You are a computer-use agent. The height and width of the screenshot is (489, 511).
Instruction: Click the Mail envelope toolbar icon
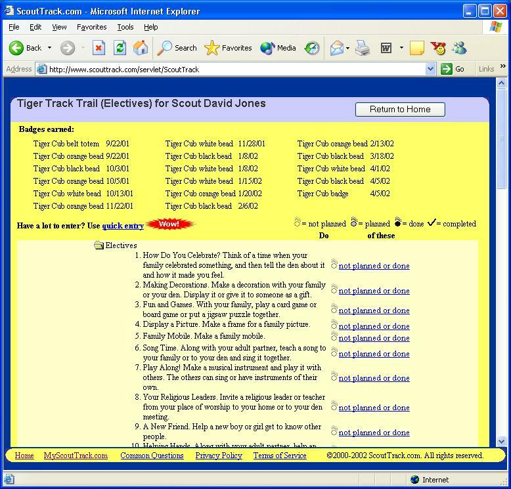337,48
